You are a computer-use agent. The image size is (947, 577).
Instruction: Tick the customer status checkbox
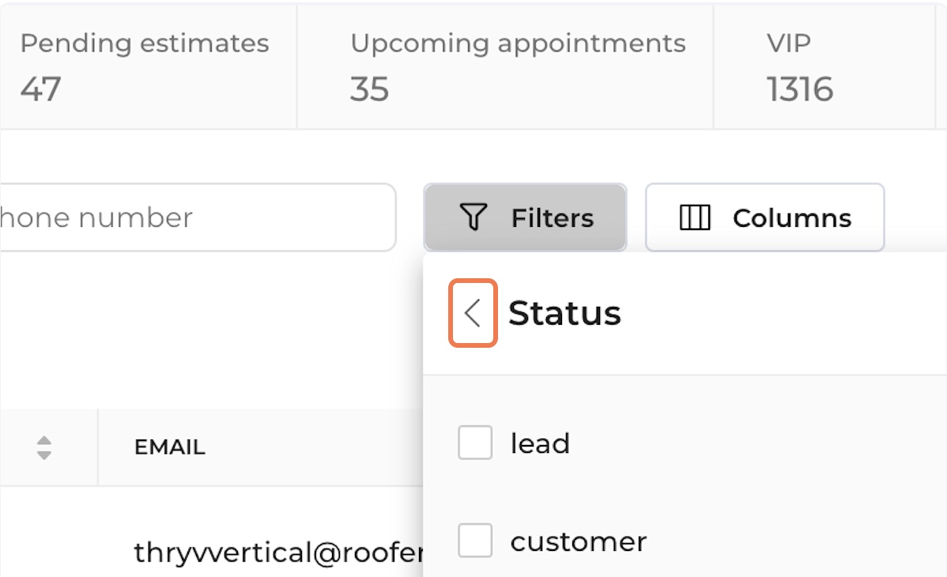(x=475, y=541)
